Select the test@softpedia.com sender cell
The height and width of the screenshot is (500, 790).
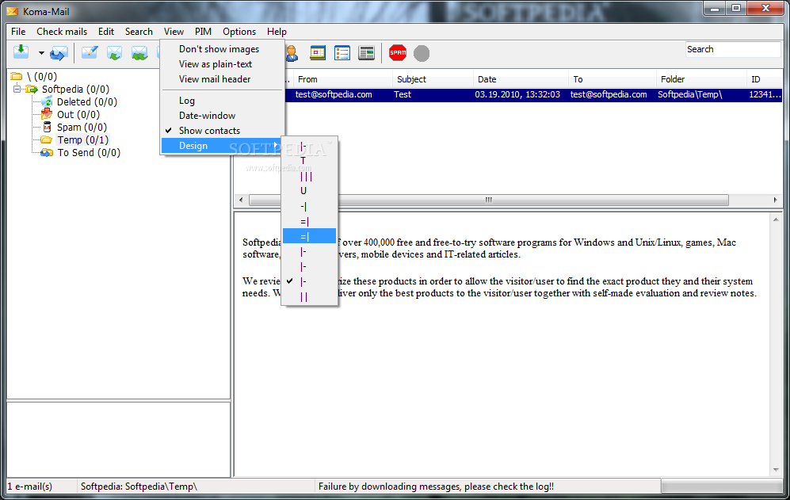tap(334, 94)
